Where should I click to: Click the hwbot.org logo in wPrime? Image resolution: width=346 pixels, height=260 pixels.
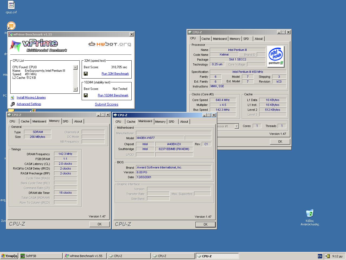coord(110,44)
